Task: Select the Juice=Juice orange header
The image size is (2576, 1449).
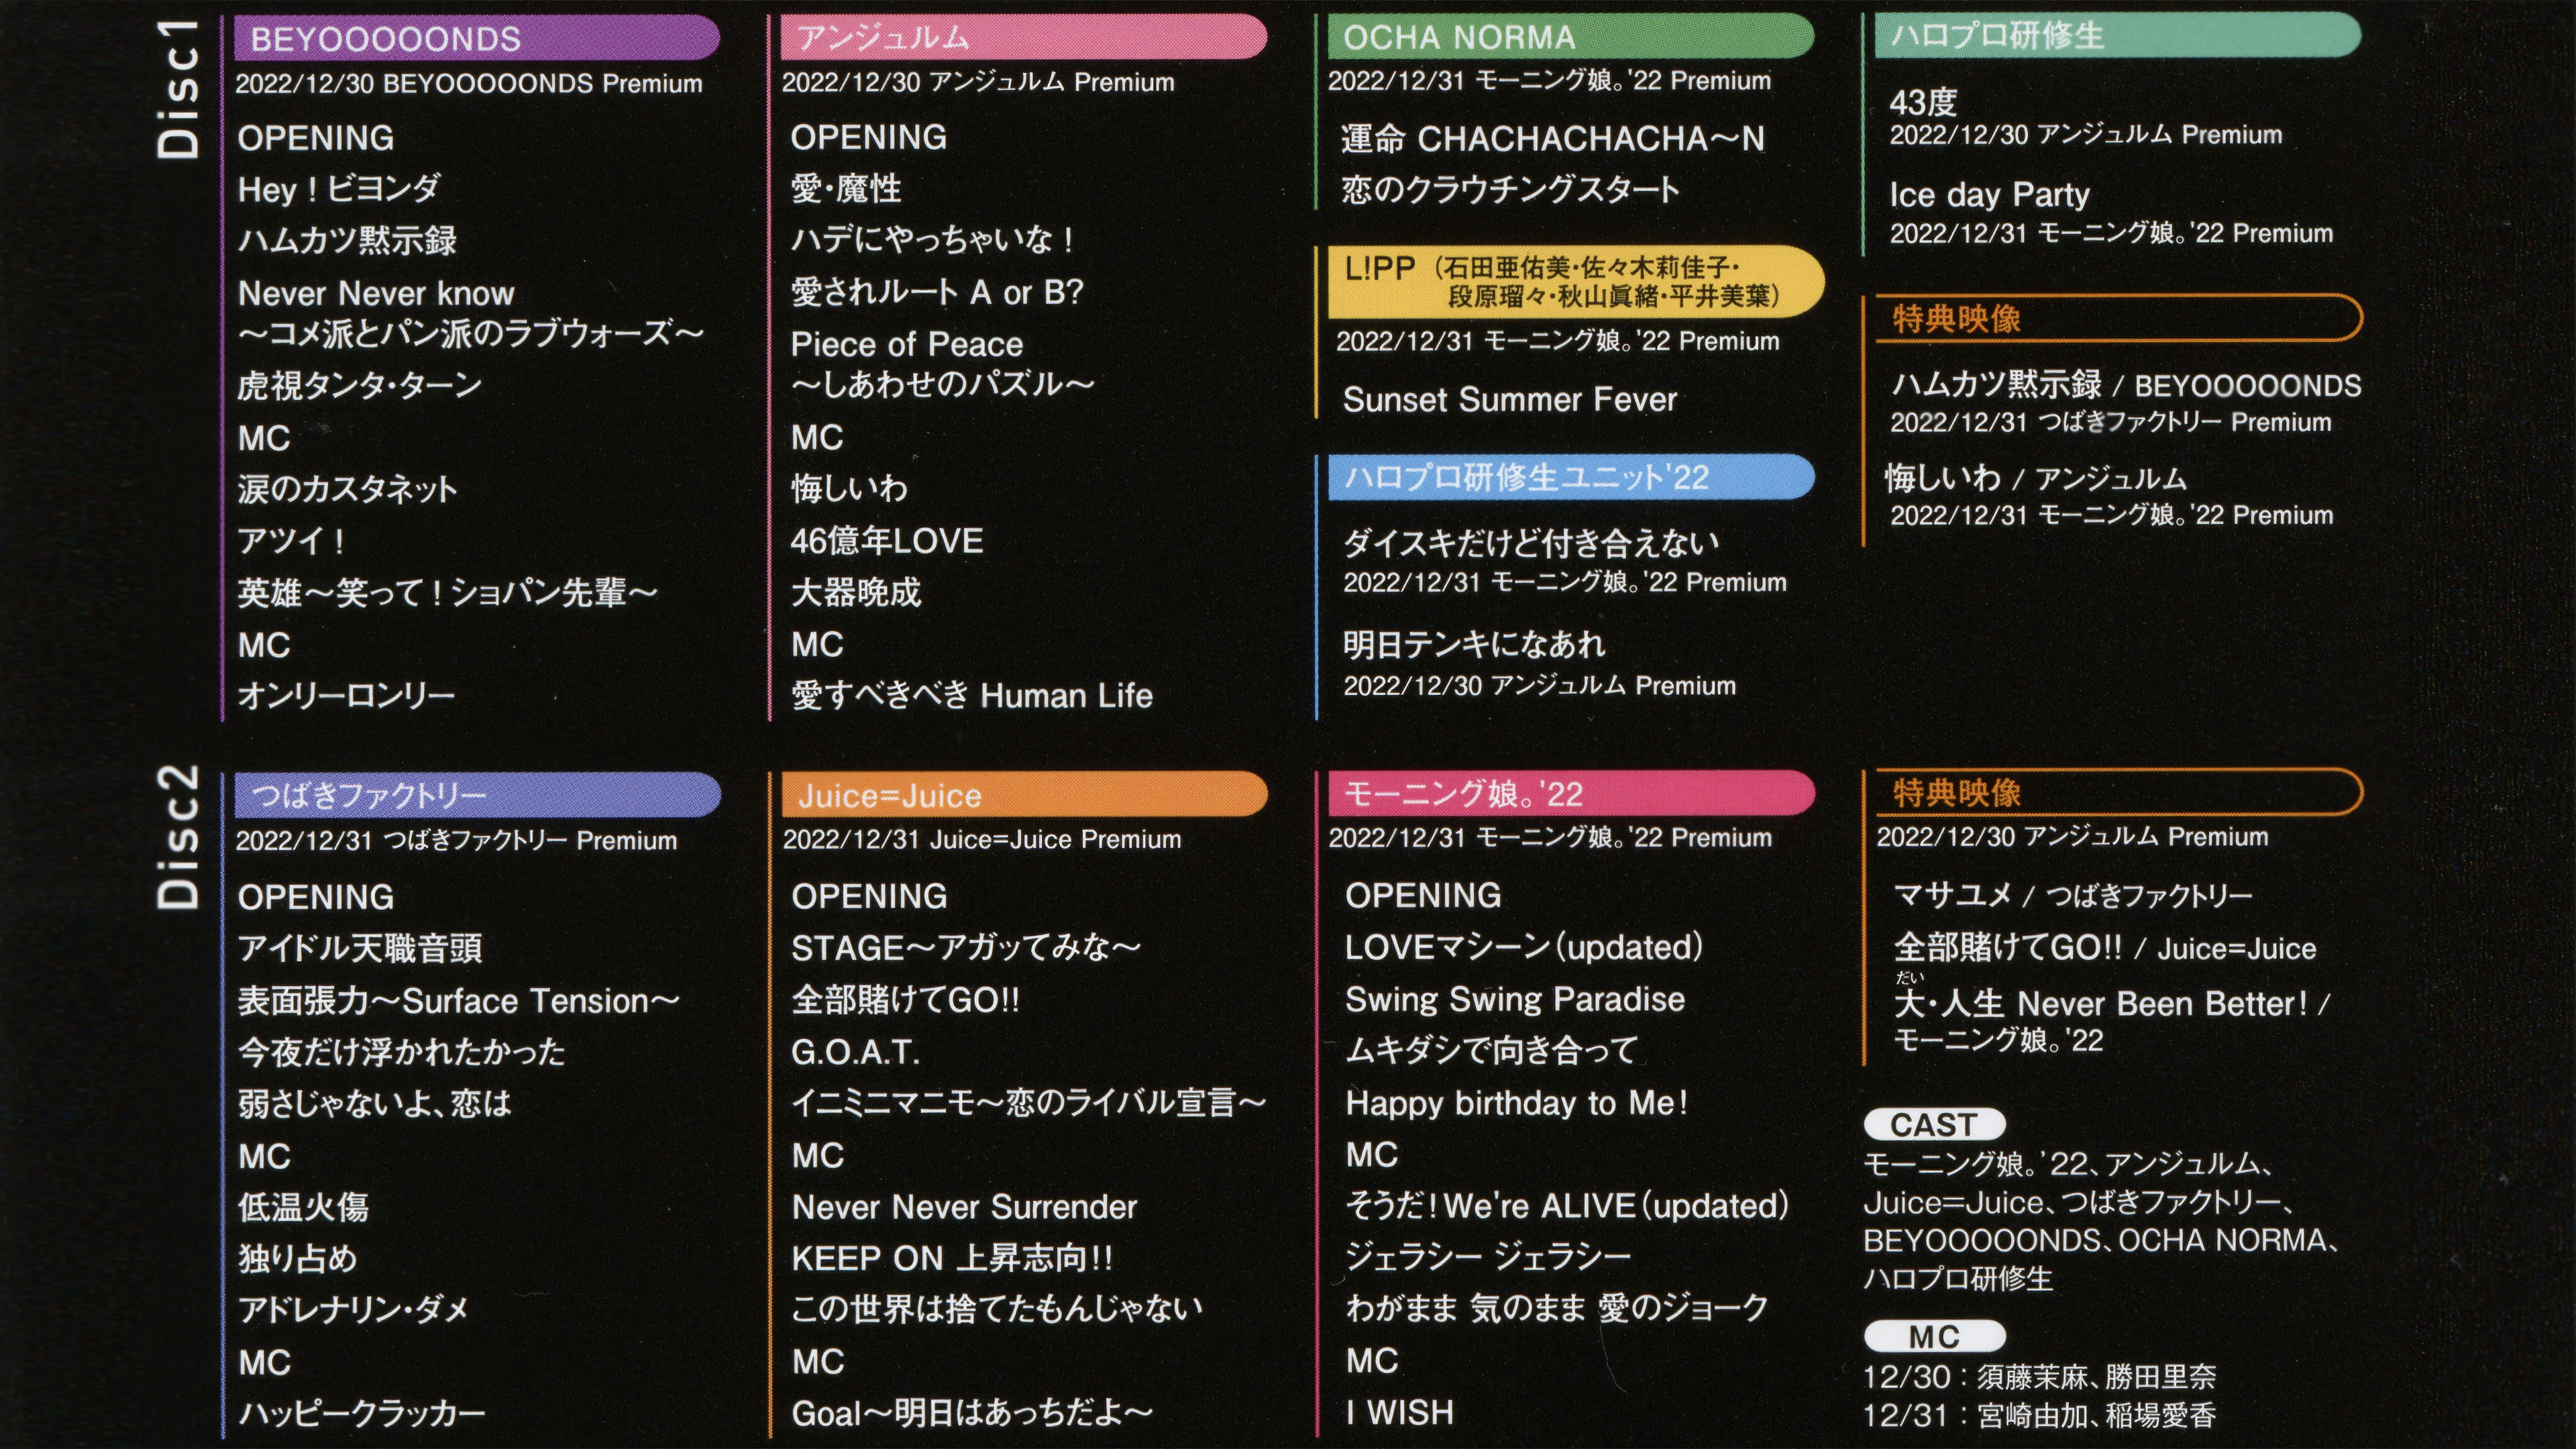Action: (1020, 794)
